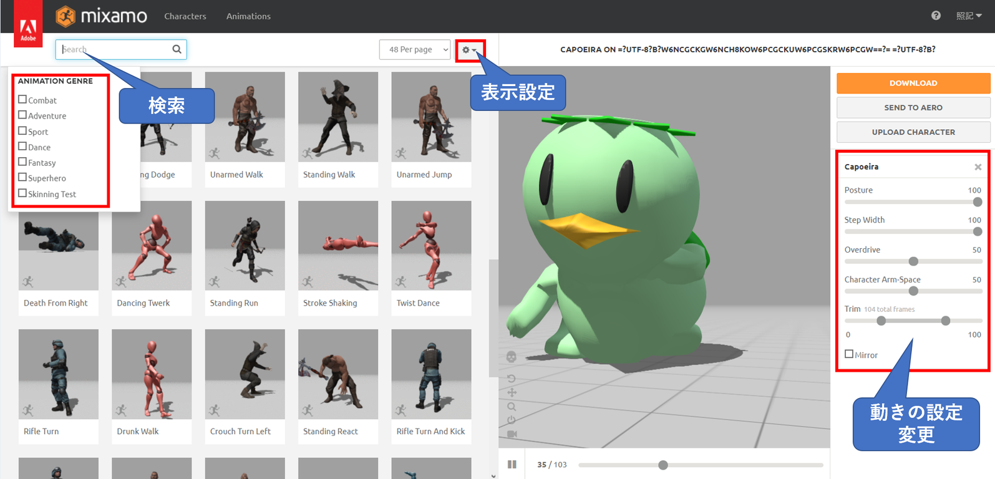995x479 pixels.
Task: Check the Dance genre checkbox
Action: [22, 147]
